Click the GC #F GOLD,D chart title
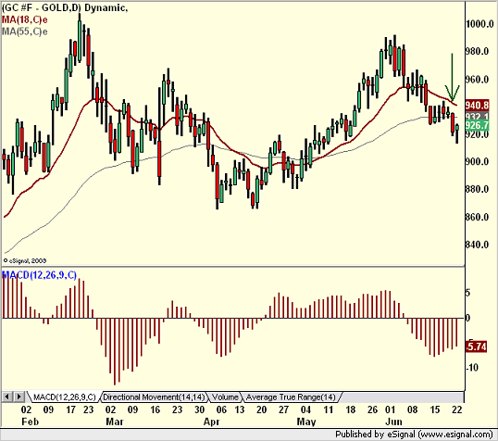 65,7
